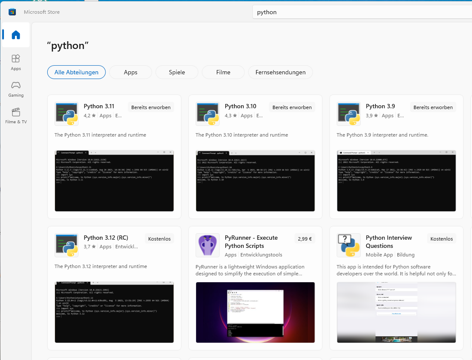The image size is (472, 360).
Task: Open the Python 3.9 screenshot thumbnail
Action: pos(396,181)
